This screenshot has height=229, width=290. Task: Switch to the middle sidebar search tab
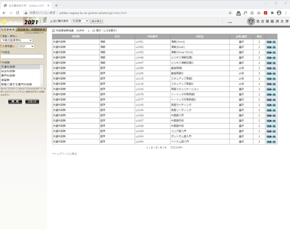(23, 29)
